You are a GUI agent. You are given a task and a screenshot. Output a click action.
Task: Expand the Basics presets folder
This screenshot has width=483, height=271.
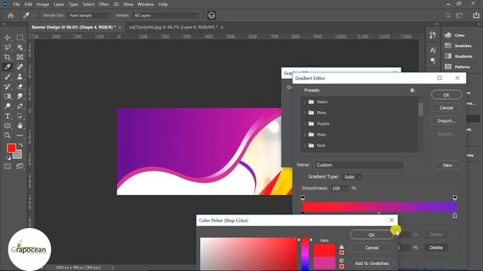(x=305, y=102)
